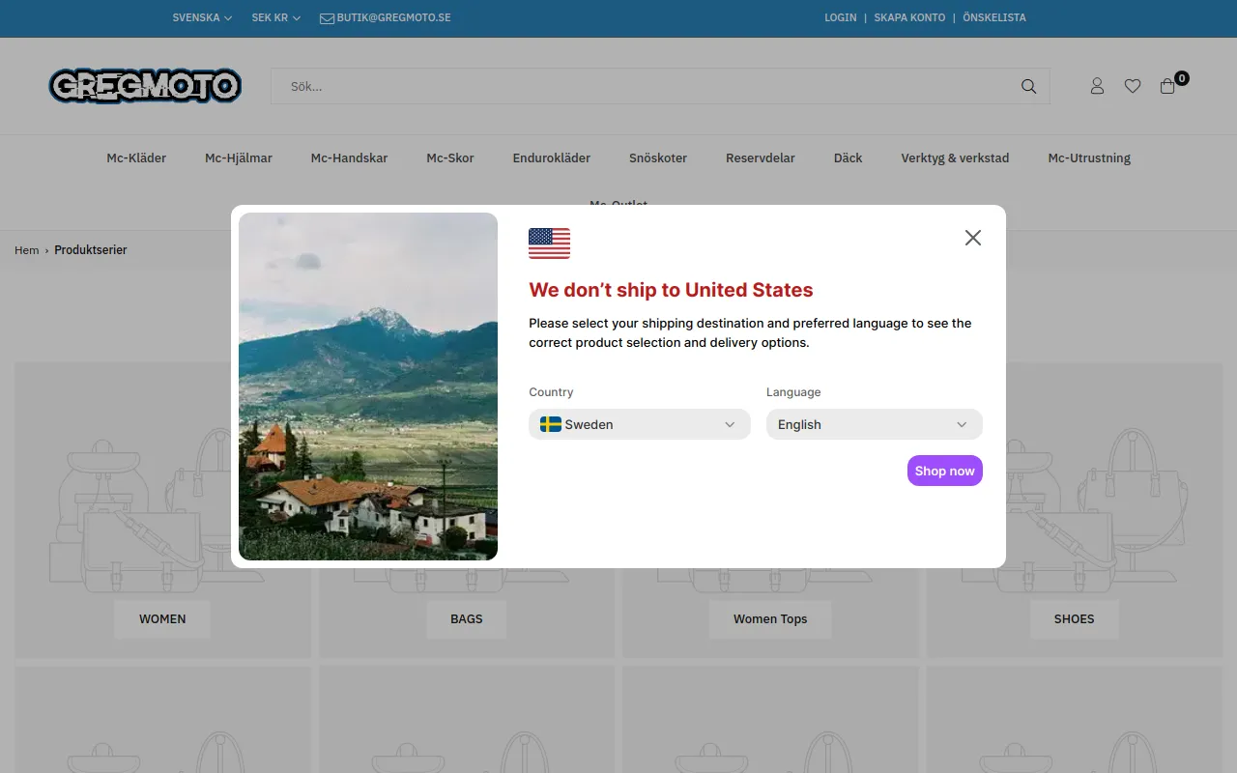Open the WOMEN collection card
Screen dimensions: 1237x773
[x=162, y=510]
